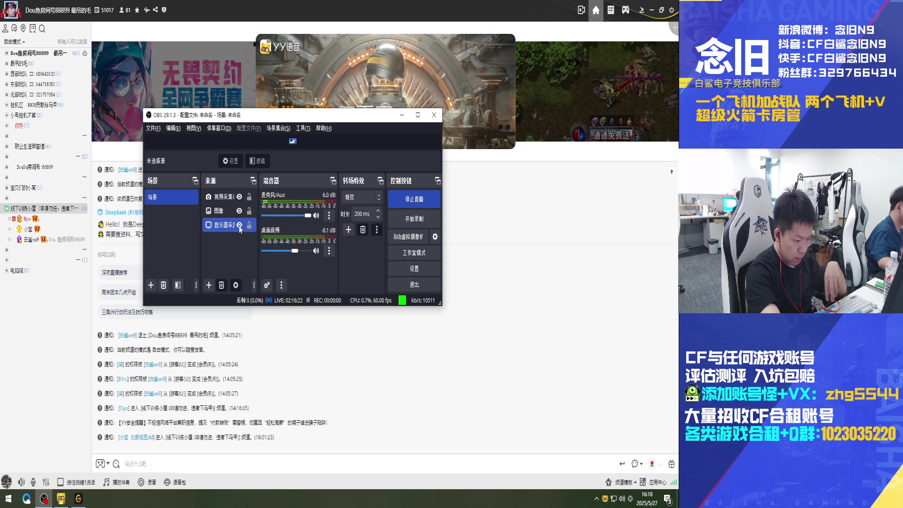Add a new transition with plus icon
Viewport: 903px width, 508px height.
coord(349,230)
